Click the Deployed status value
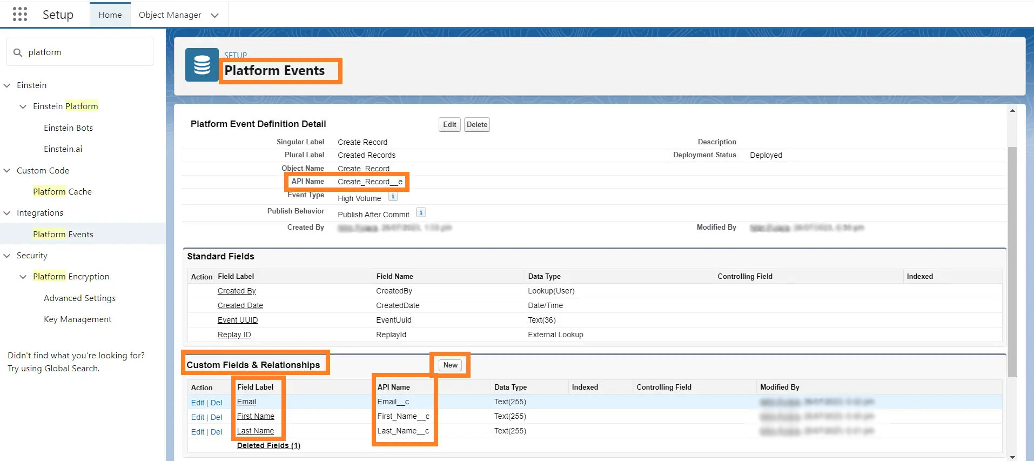This screenshot has height=461, width=1034. coord(766,156)
